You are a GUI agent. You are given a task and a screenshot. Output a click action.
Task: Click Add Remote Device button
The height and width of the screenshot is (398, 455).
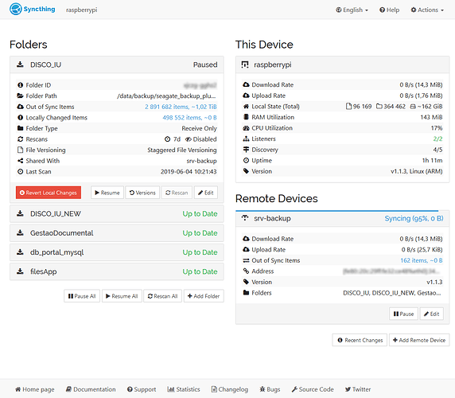[419, 340]
